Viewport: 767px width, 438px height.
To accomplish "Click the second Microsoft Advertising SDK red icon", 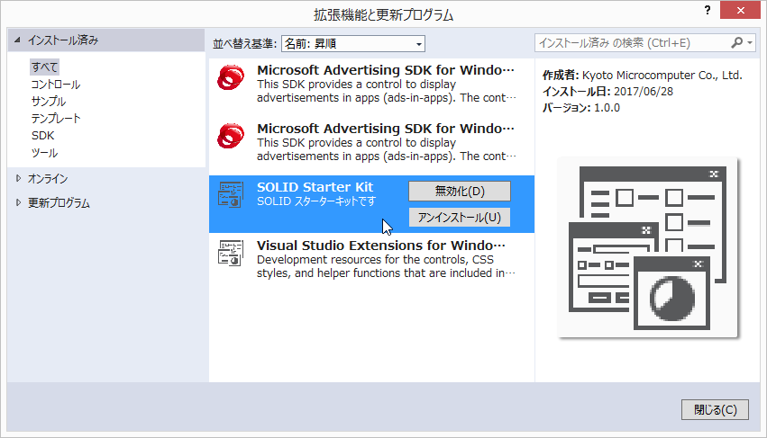I will [232, 137].
